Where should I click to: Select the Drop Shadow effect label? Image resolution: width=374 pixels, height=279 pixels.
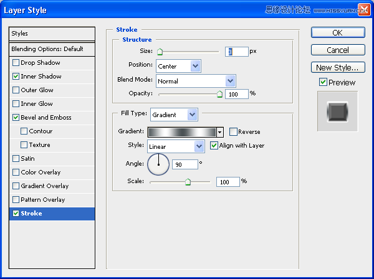pyautogui.click(x=41, y=63)
